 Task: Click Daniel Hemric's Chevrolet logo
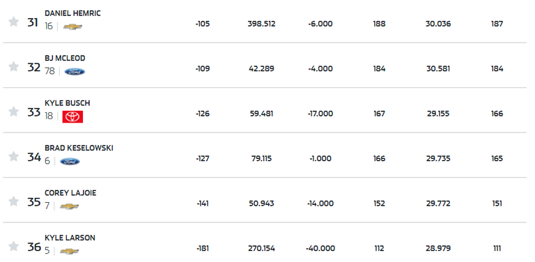(72, 26)
